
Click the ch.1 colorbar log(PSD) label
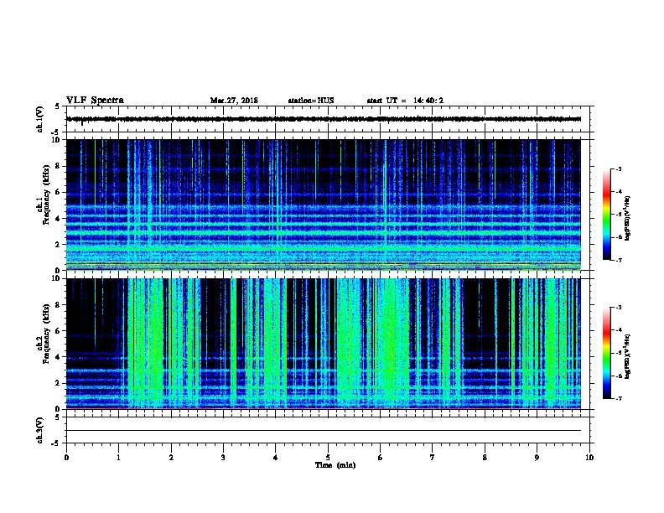point(627,218)
